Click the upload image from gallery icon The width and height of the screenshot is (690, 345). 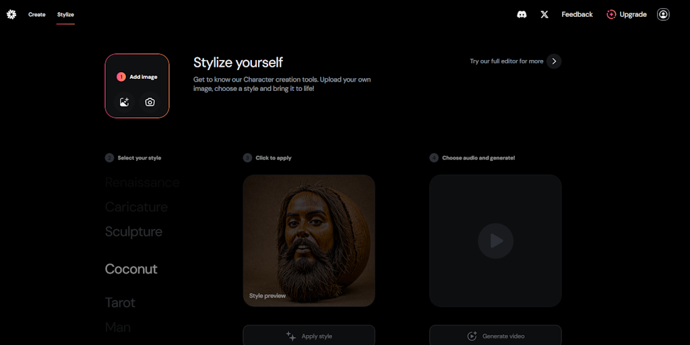(124, 102)
